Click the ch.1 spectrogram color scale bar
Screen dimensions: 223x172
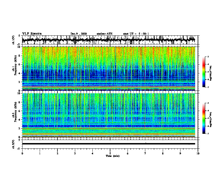(x=204, y=72)
